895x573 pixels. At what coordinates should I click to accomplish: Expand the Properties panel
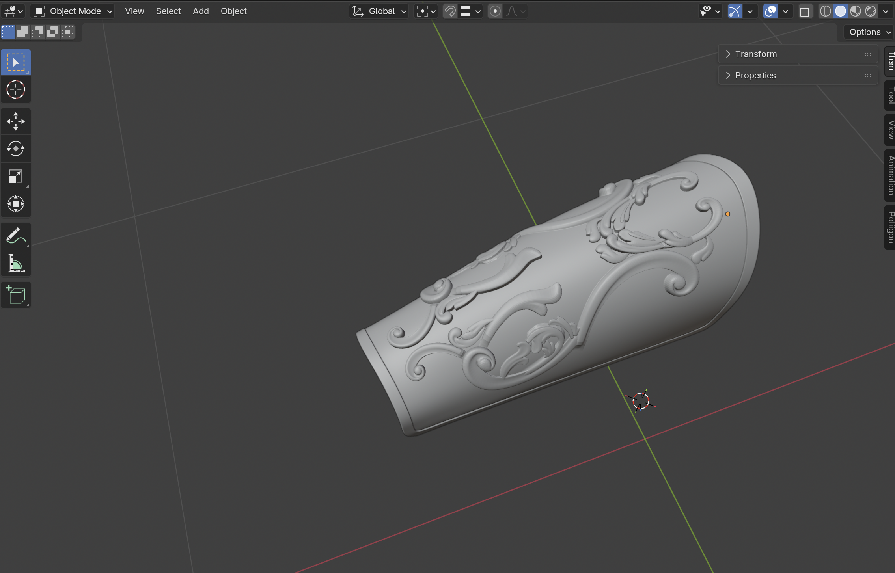coord(755,75)
